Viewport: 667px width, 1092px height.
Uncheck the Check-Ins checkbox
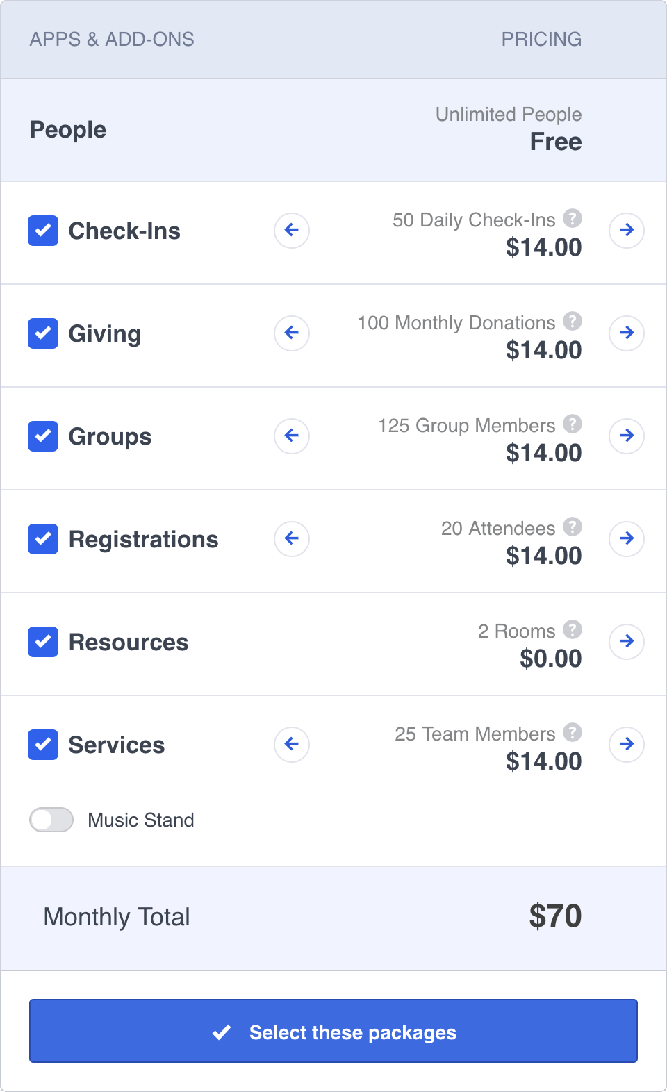[43, 231]
